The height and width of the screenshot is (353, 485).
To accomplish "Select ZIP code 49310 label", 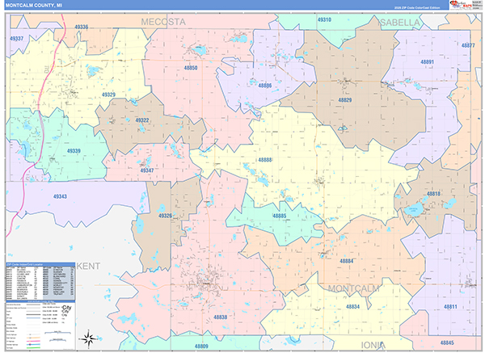I will [324, 19].
